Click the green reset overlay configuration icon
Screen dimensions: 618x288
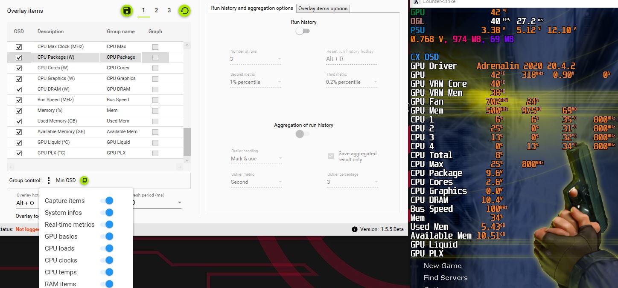point(184,11)
